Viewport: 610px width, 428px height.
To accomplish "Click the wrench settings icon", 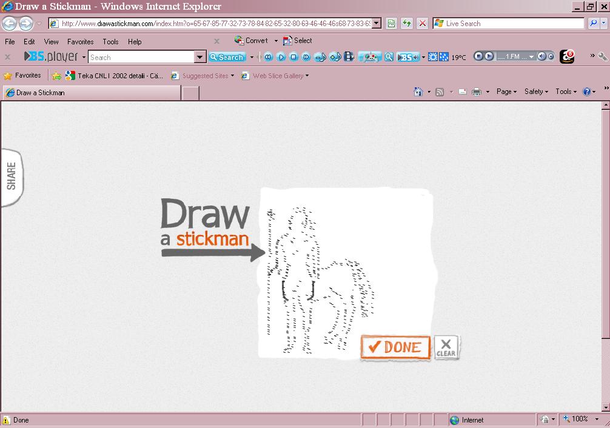I will (603, 57).
